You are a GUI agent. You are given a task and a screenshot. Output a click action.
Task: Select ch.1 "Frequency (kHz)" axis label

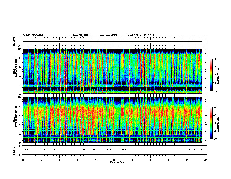pyautogui.click(x=16, y=68)
